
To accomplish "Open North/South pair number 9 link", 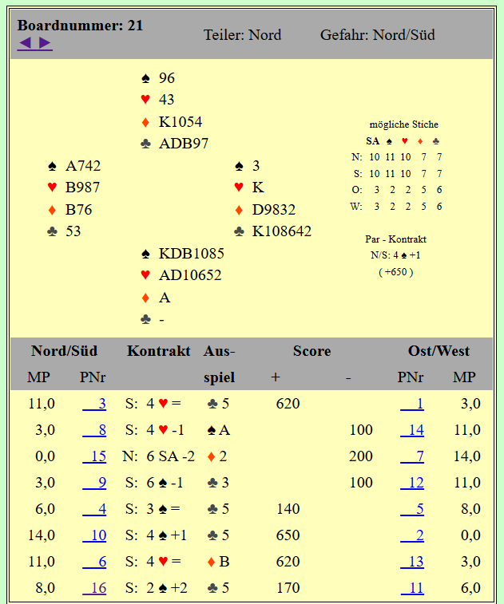I will [95, 483].
